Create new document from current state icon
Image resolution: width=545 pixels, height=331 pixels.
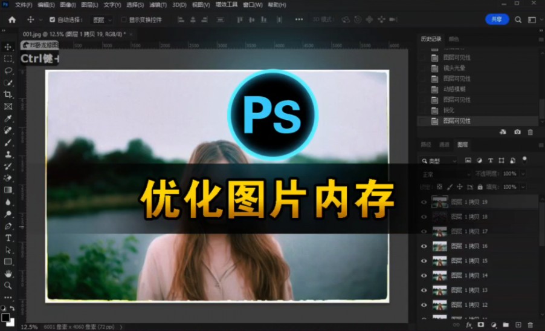503,132
